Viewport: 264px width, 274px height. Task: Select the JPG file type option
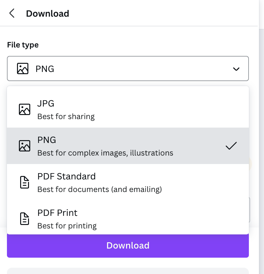click(128, 109)
